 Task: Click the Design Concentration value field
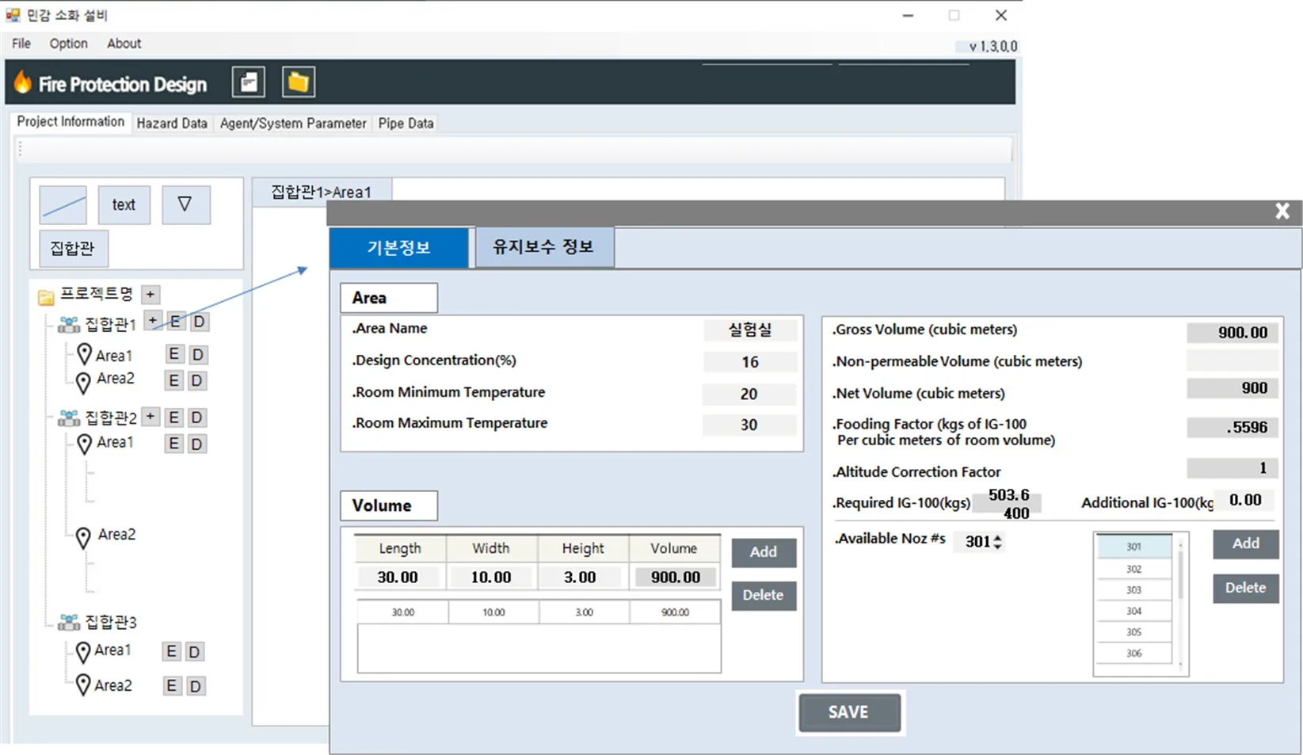click(749, 362)
